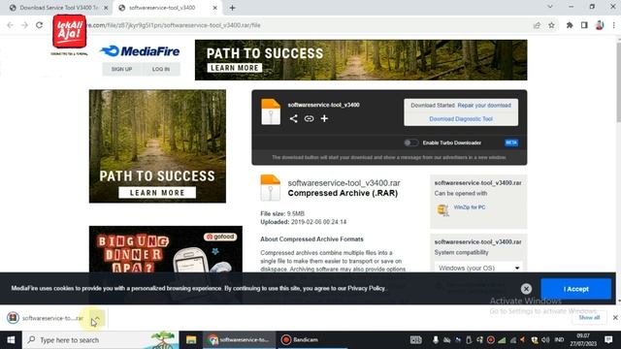The height and width of the screenshot is (349, 621).
Task: Click the MediaFire logo
Action: [x=140, y=51]
